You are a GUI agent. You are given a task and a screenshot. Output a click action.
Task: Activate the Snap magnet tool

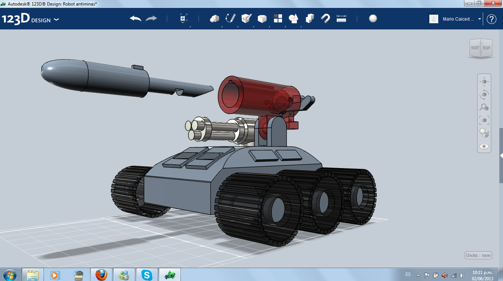tap(326, 18)
